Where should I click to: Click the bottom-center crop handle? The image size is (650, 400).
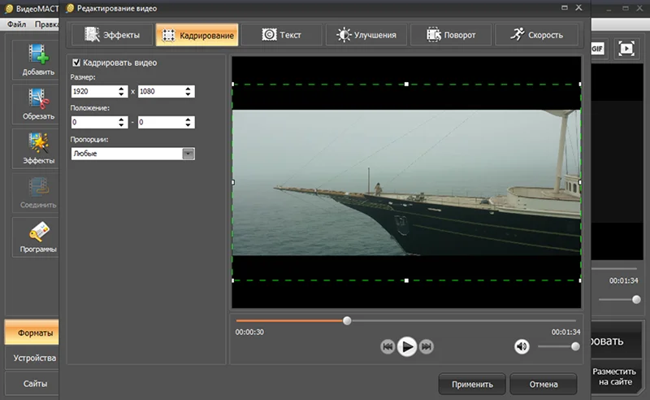406,280
